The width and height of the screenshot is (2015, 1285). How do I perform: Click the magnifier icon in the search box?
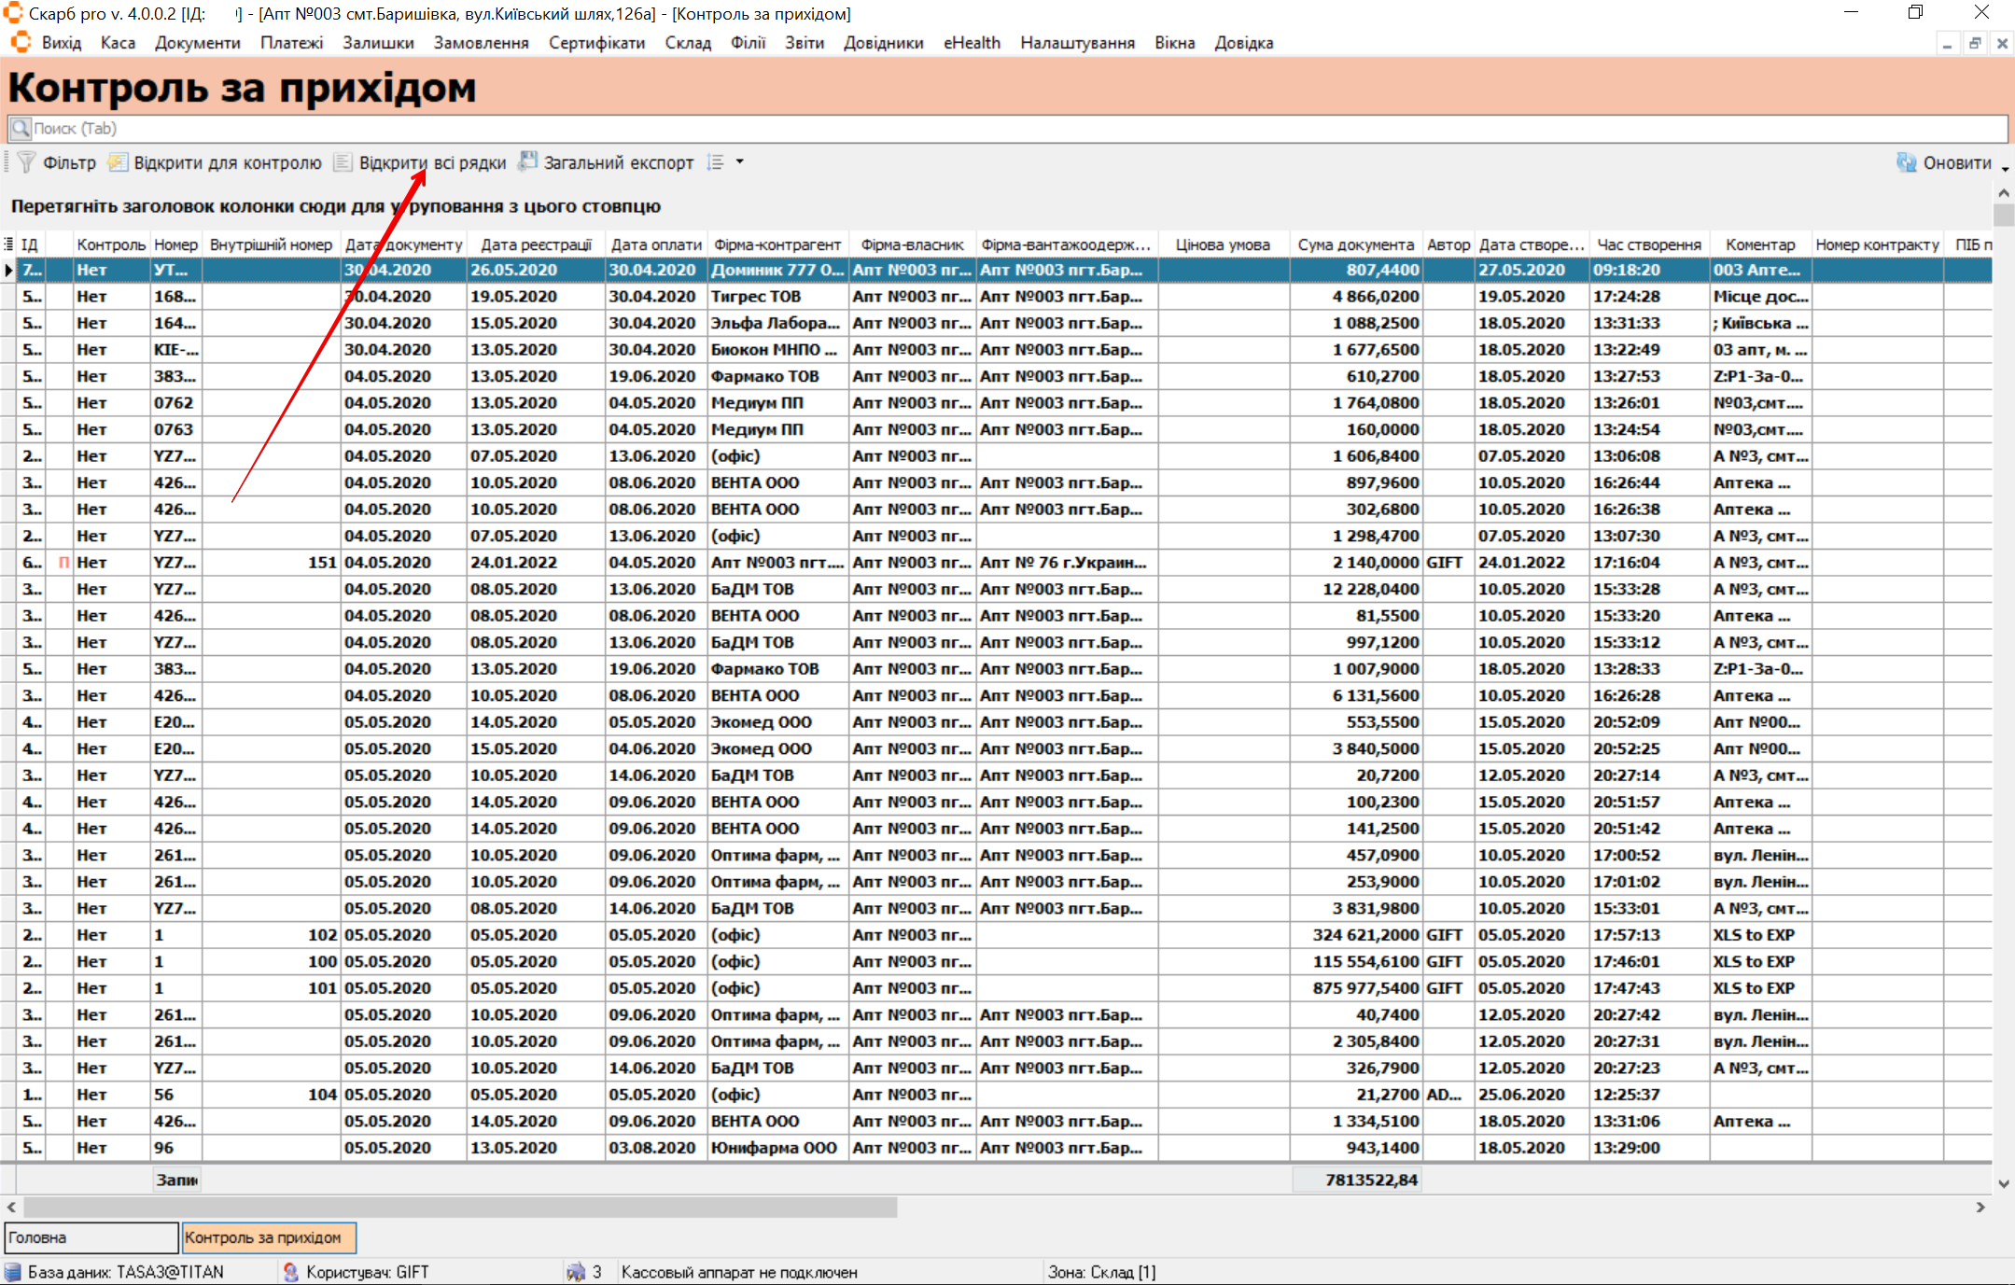(x=21, y=128)
